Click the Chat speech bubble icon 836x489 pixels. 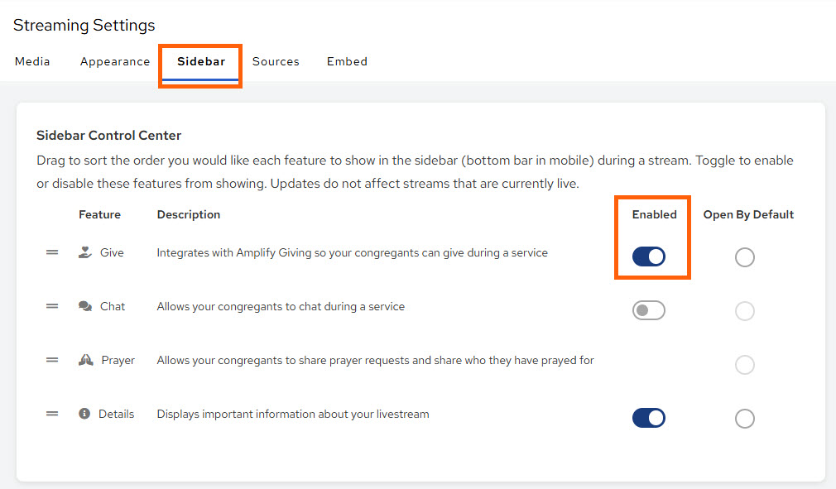(84, 306)
